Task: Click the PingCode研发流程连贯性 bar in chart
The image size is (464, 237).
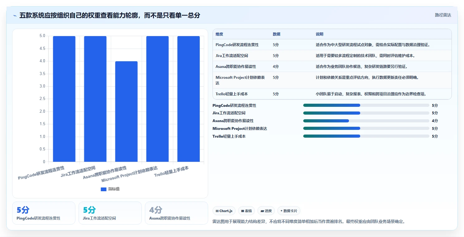Action: [x=64, y=99]
